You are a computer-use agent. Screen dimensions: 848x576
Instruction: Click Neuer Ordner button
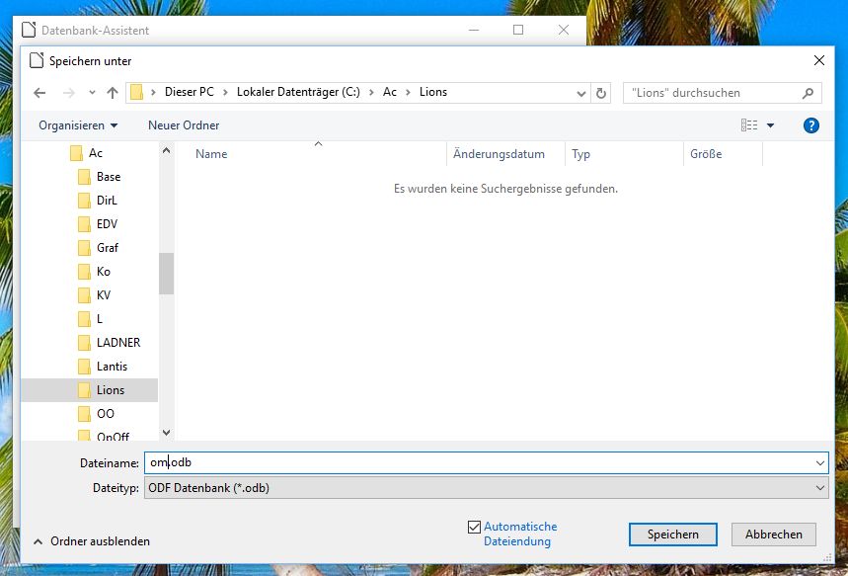(184, 125)
